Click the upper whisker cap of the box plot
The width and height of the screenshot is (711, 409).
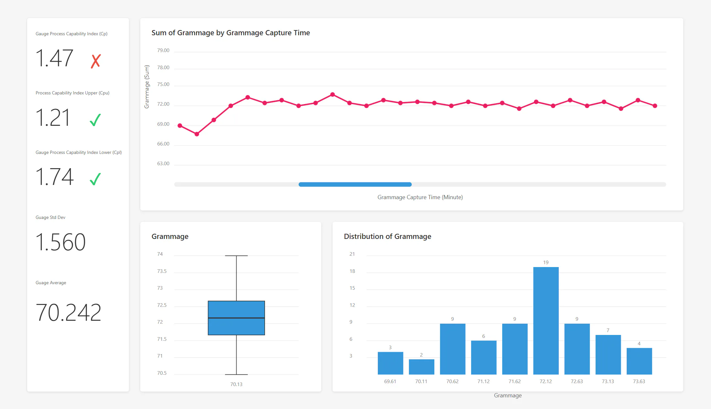(236, 256)
